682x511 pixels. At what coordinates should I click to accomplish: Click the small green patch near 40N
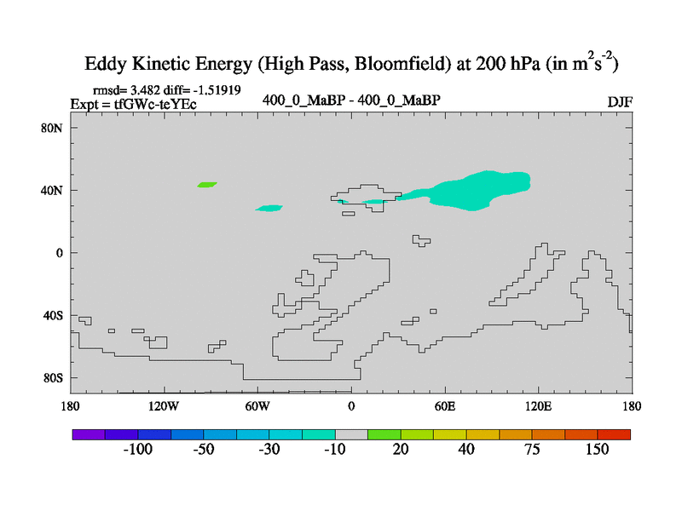point(206,184)
